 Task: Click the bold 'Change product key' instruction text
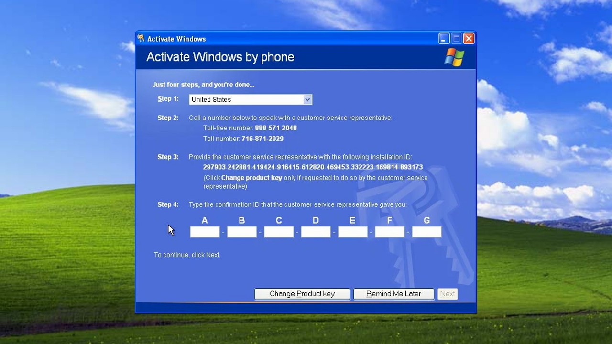pyautogui.click(x=251, y=178)
